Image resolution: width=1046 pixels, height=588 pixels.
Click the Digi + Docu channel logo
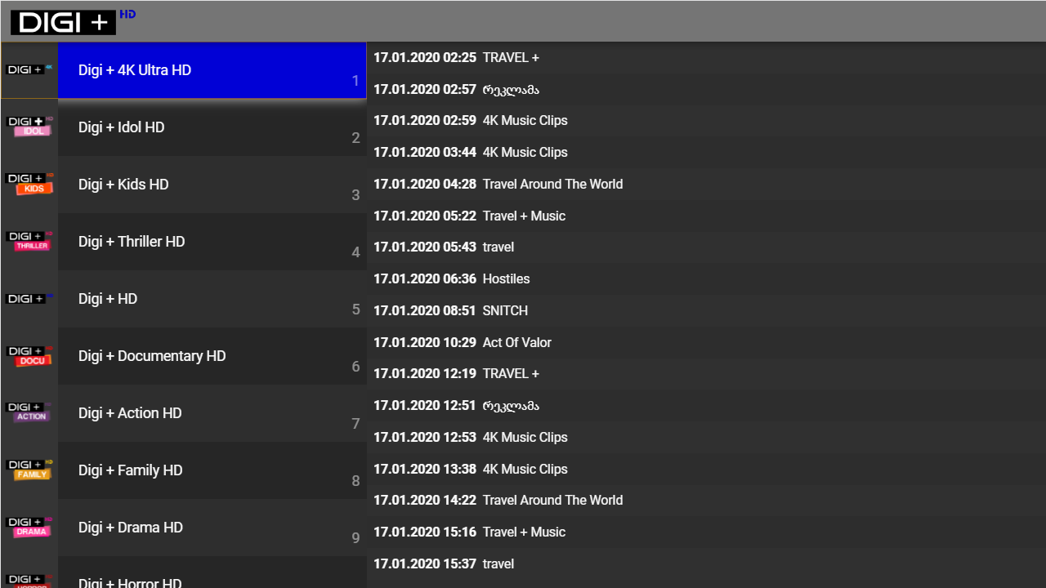pyautogui.click(x=29, y=355)
